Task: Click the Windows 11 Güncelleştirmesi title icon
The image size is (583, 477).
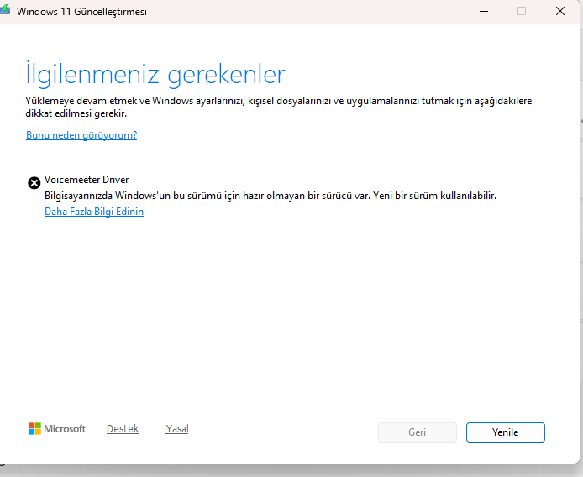Action: click(x=5, y=10)
